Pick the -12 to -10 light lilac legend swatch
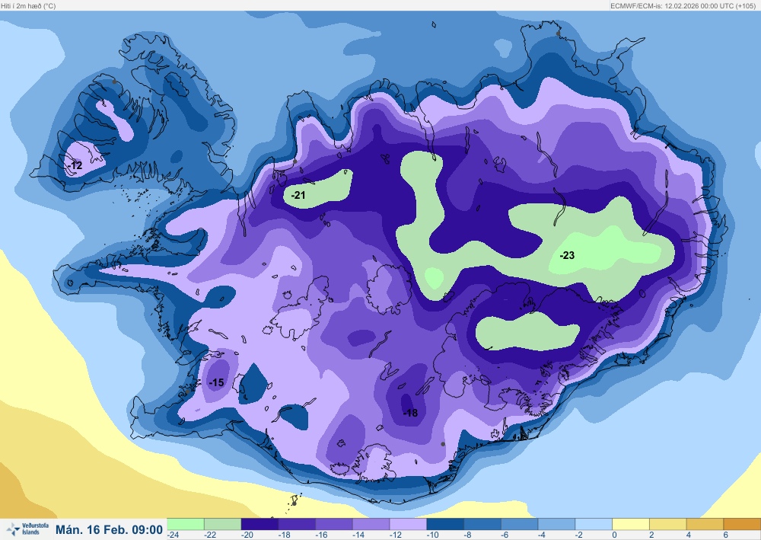Screen dimensions: 761x540 (408, 524)
